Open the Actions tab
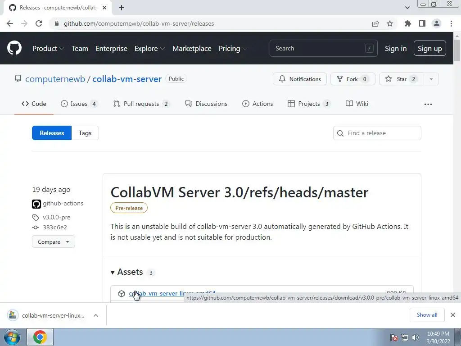This screenshot has width=461, height=346. [x=258, y=104]
